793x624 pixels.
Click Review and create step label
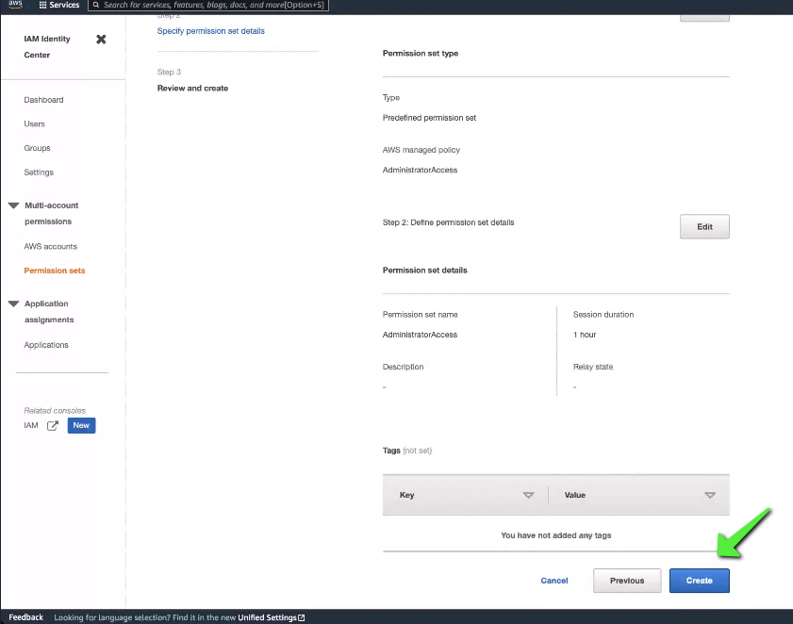[x=192, y=88]
